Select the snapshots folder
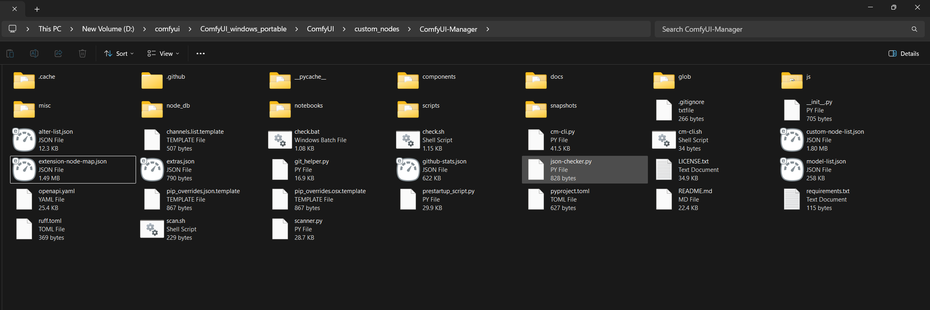 tap(536, 109)
